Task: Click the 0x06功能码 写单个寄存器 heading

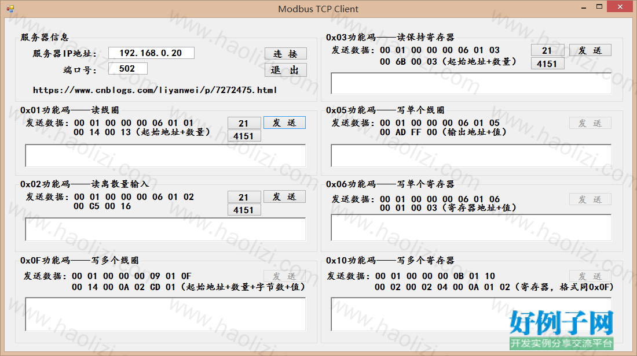Action: point(390,184)
